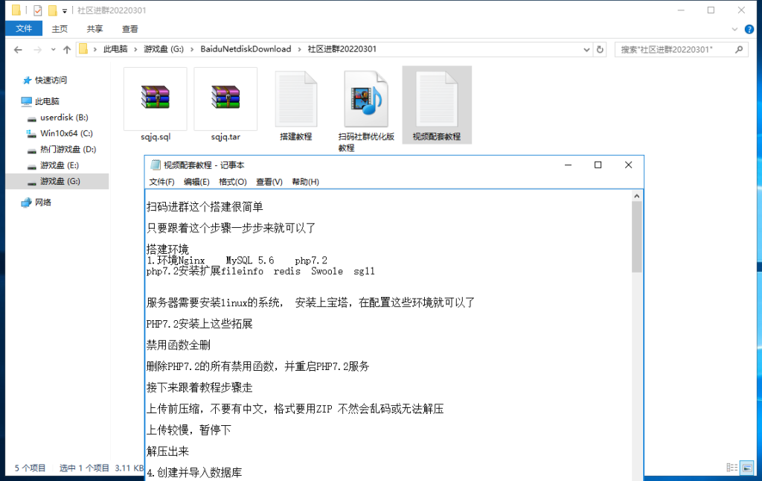The image size is (762, 481).
Task: Open Explorer help question mark
Action: click(749, 29)
